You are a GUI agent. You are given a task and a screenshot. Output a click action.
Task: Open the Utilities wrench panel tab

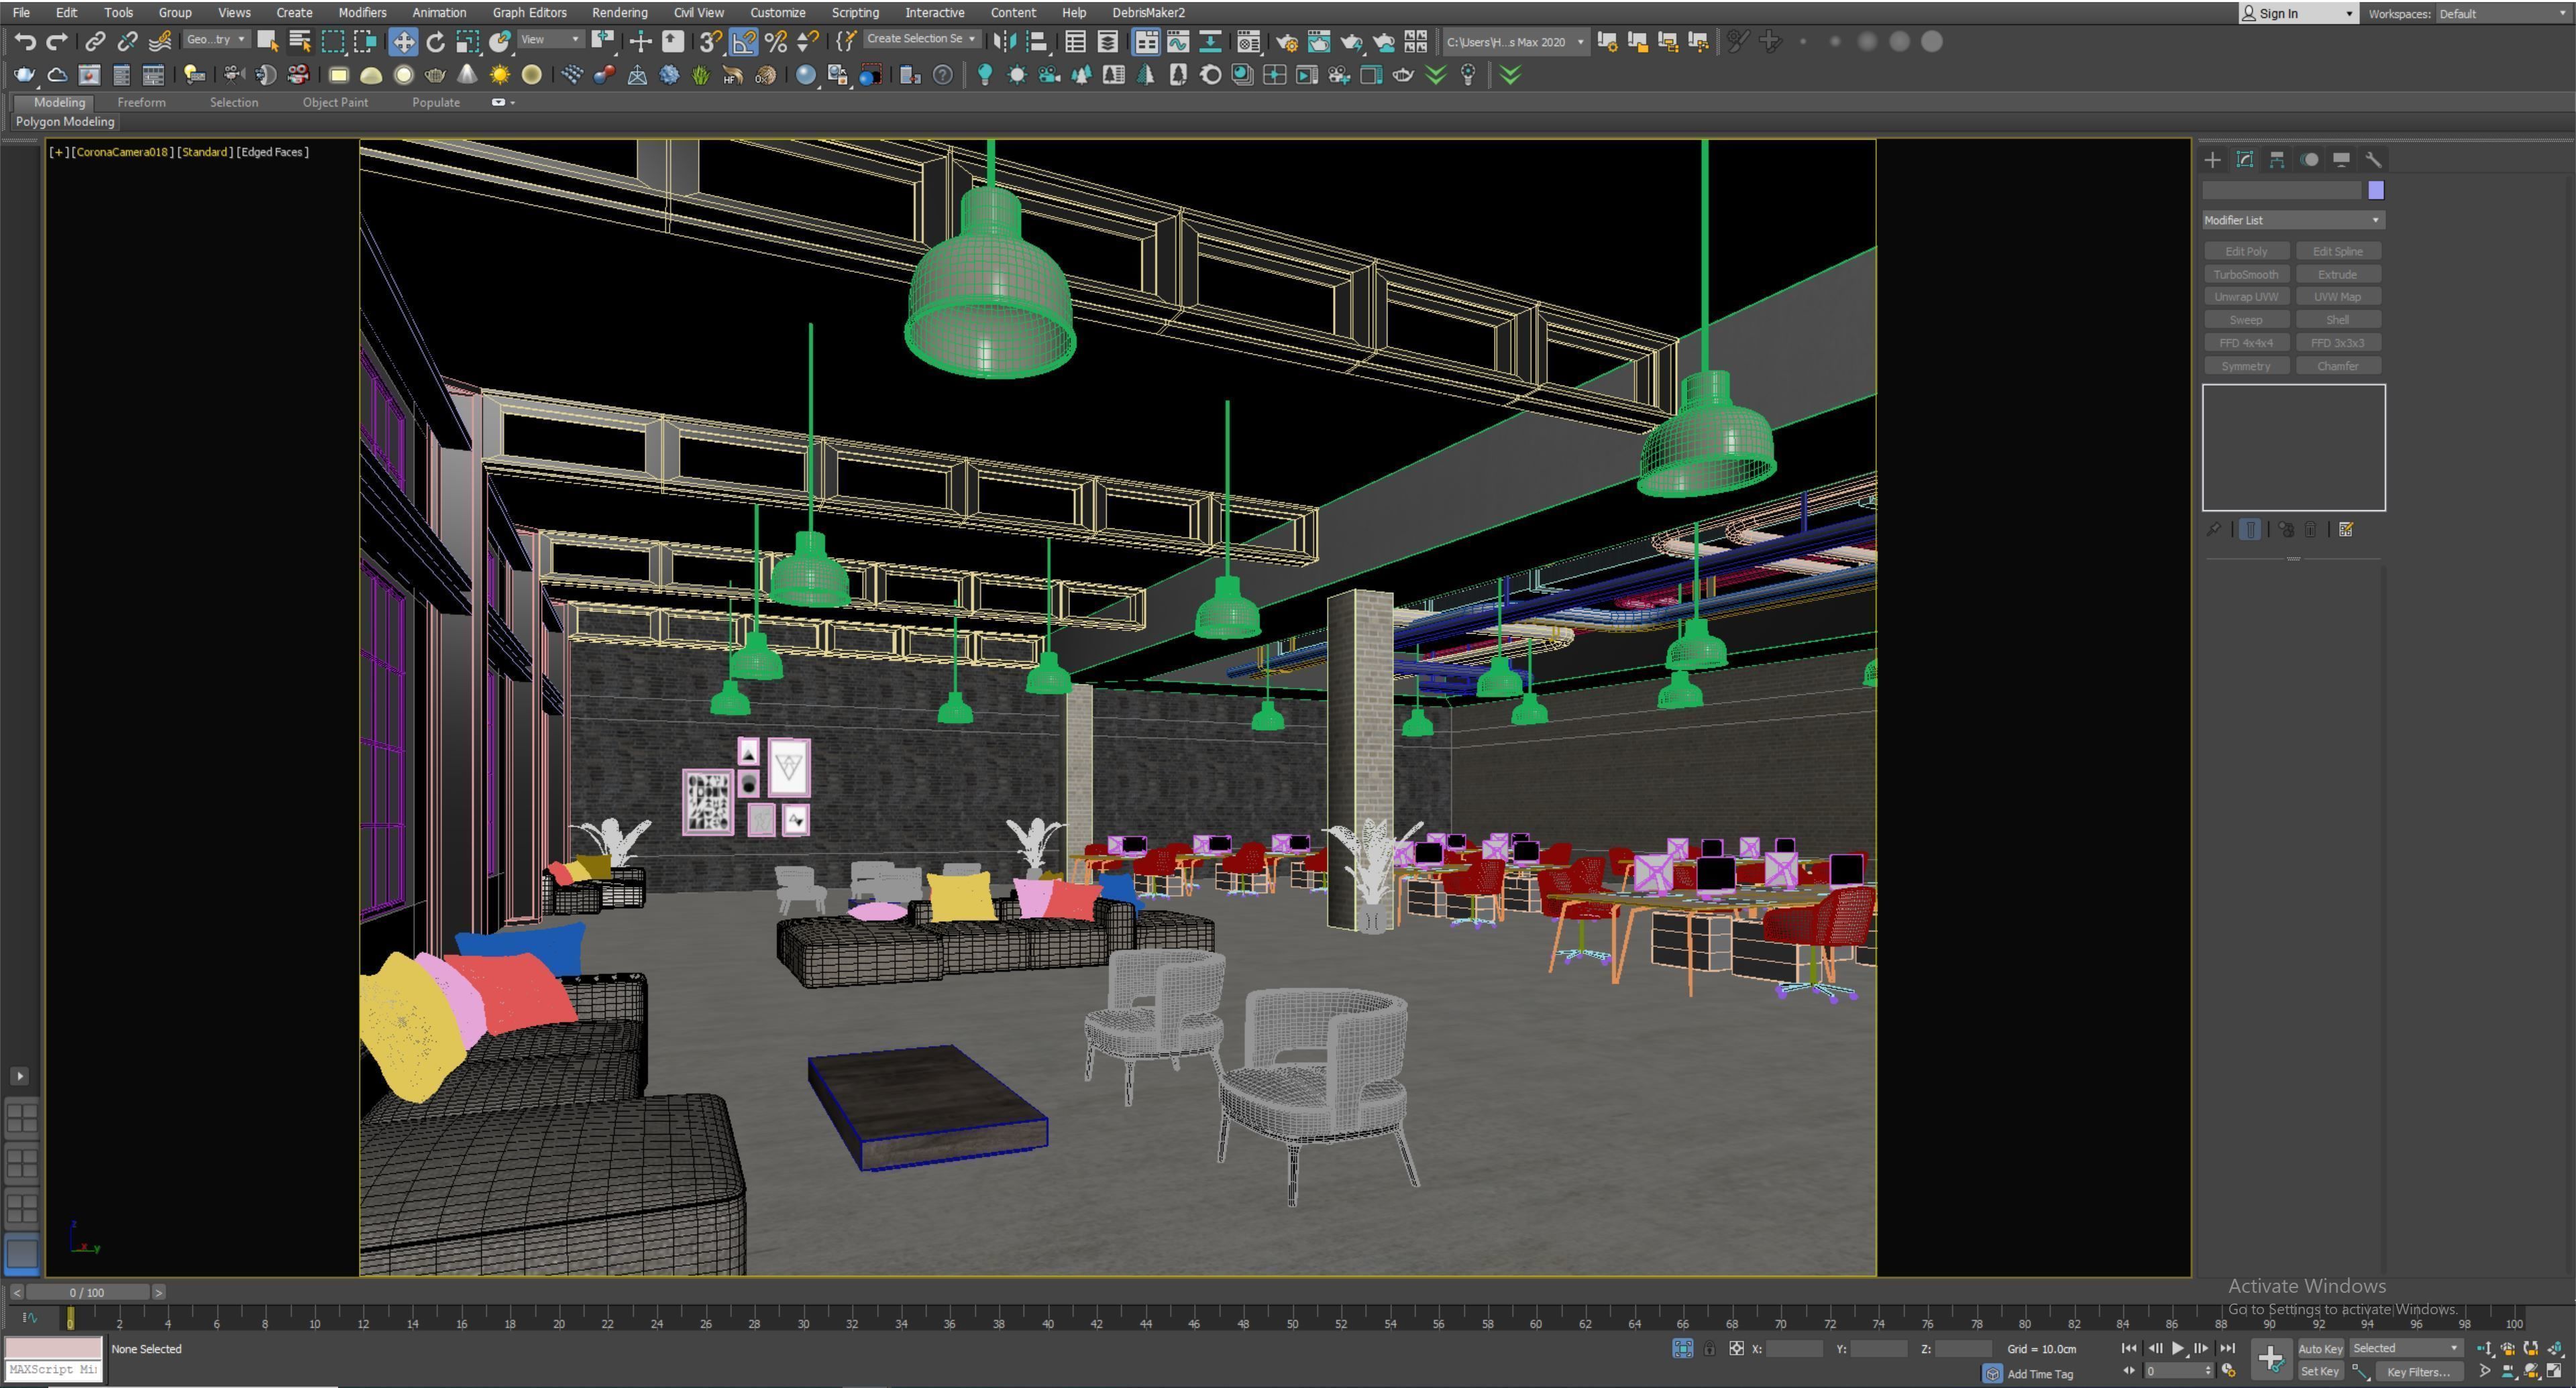point(2373,160)
